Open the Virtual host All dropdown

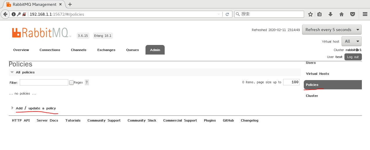pos(351,41)
